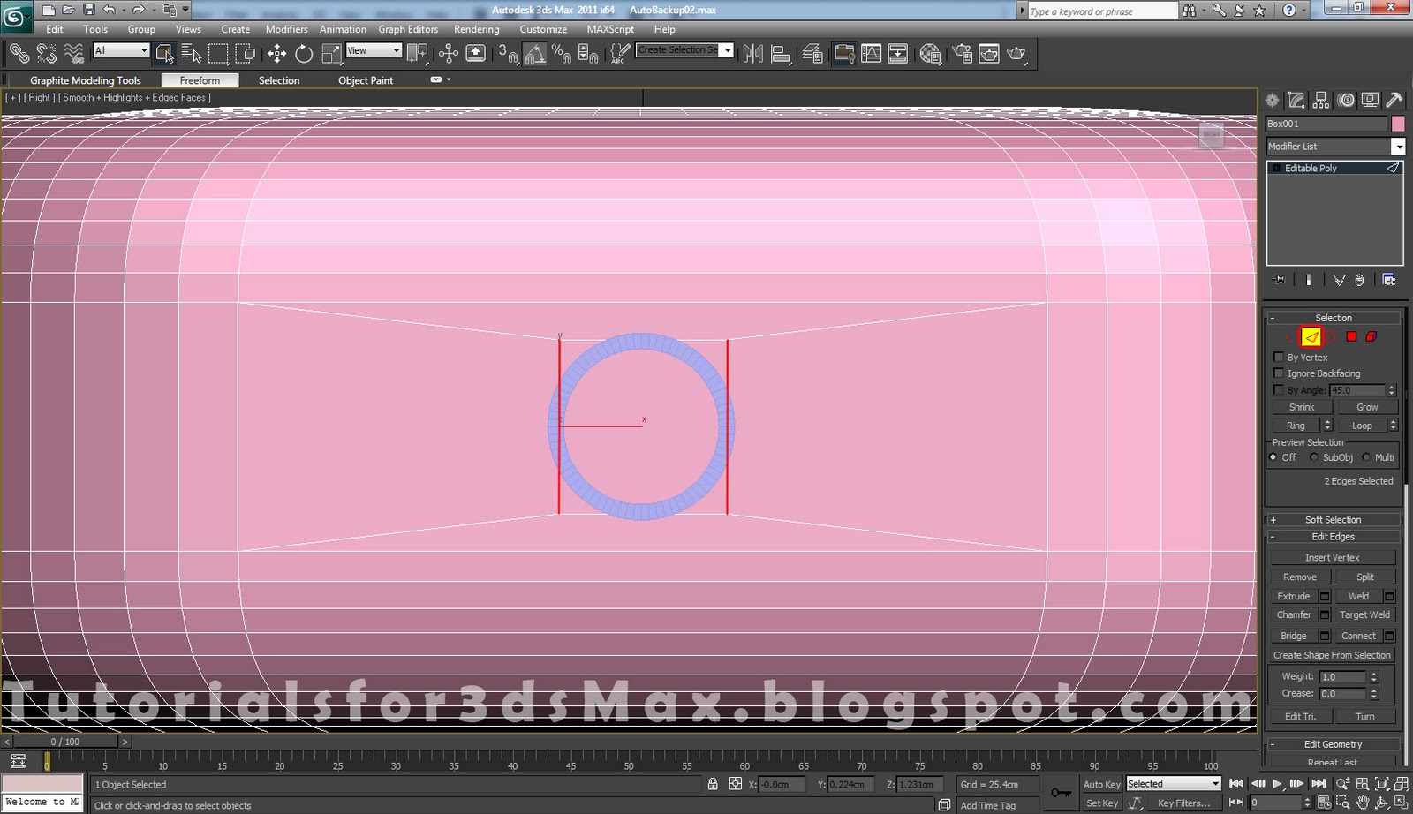
Task: Open Select by Name list icon
Action: (x=192, y=53)
